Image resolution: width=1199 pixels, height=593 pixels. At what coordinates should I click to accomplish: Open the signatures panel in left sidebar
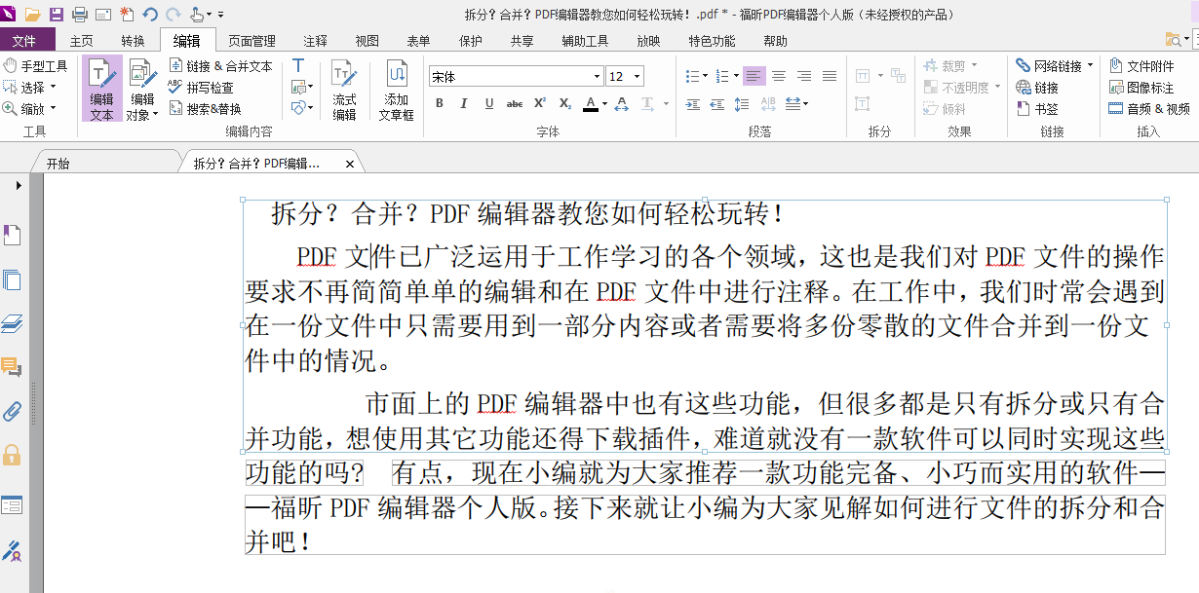point(13,551)
